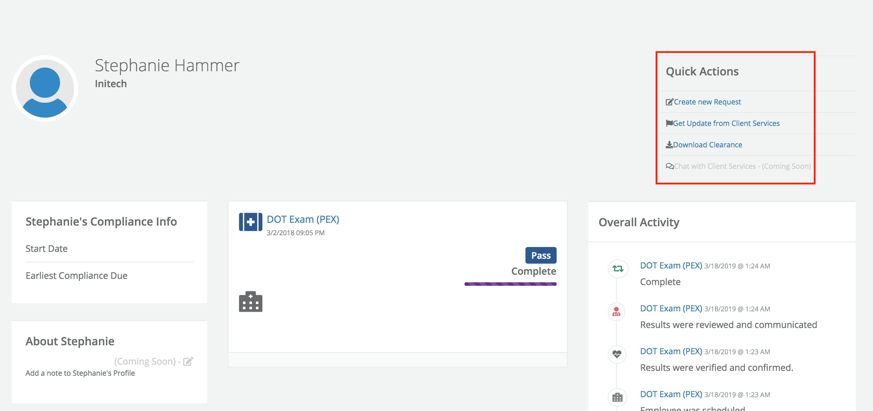
Task: Click the heartbeat verified activity icon
Action: coord(617,354)
